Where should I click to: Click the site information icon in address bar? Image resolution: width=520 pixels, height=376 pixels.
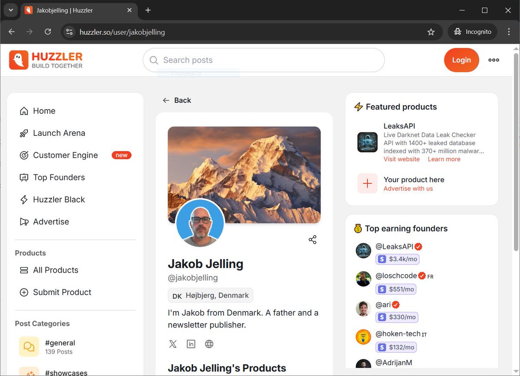coord(69,32)
